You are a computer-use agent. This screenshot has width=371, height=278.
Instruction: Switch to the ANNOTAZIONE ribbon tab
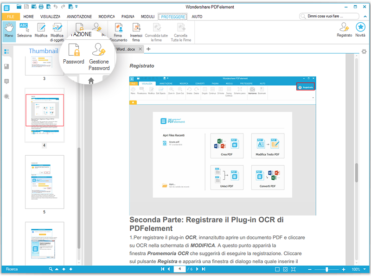click(x=79, y=17)
